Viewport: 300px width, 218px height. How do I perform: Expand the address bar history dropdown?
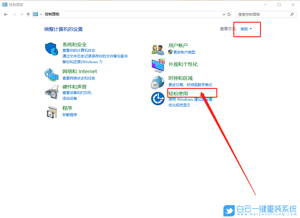pyautogui.click(x=224, y=14)
